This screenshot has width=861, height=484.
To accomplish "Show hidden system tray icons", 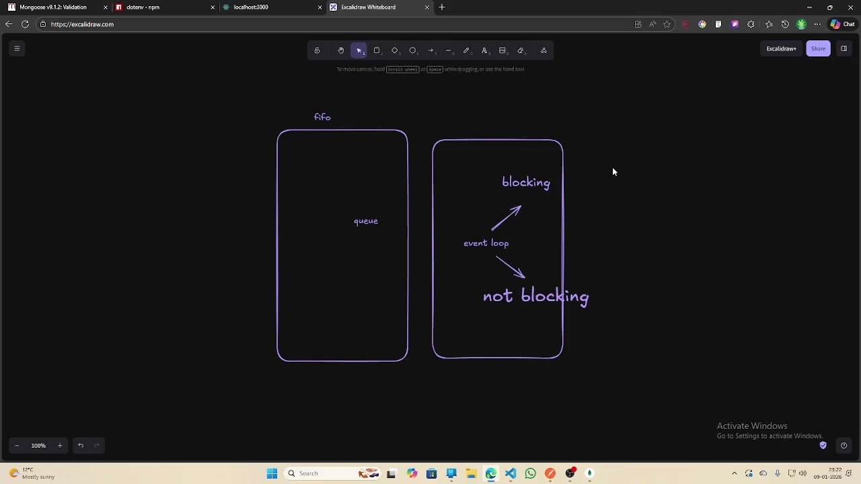I will (x=734, y=473).
